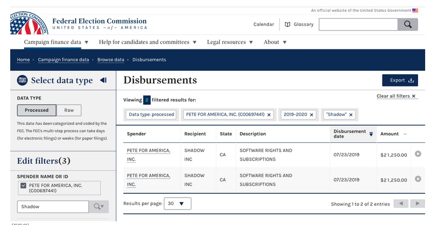Click the Edit filters(3) heading
This screenshot has height=225, width=444.
[44, 161]
